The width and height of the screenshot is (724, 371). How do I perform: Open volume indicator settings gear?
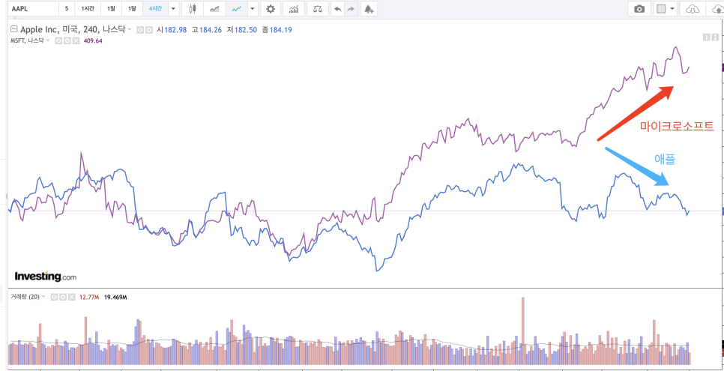(63, 297)
